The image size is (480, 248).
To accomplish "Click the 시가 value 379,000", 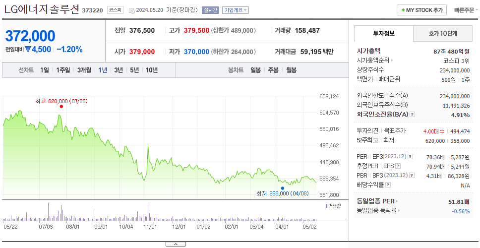I will pos(142,52).
